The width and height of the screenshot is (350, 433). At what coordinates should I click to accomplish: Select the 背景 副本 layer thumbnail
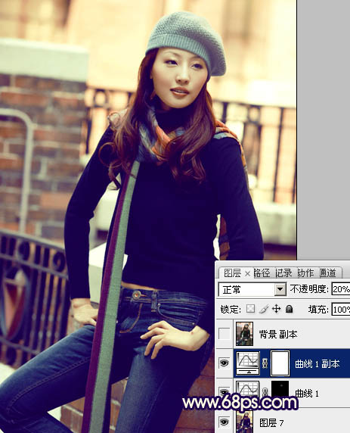[244, 334]
